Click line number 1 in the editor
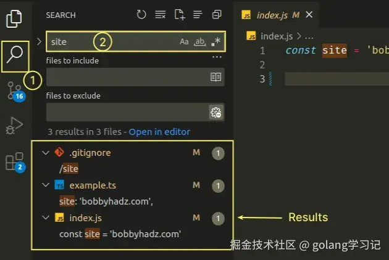The height and width of the screenshot is (260, 389). coord(262,51)
